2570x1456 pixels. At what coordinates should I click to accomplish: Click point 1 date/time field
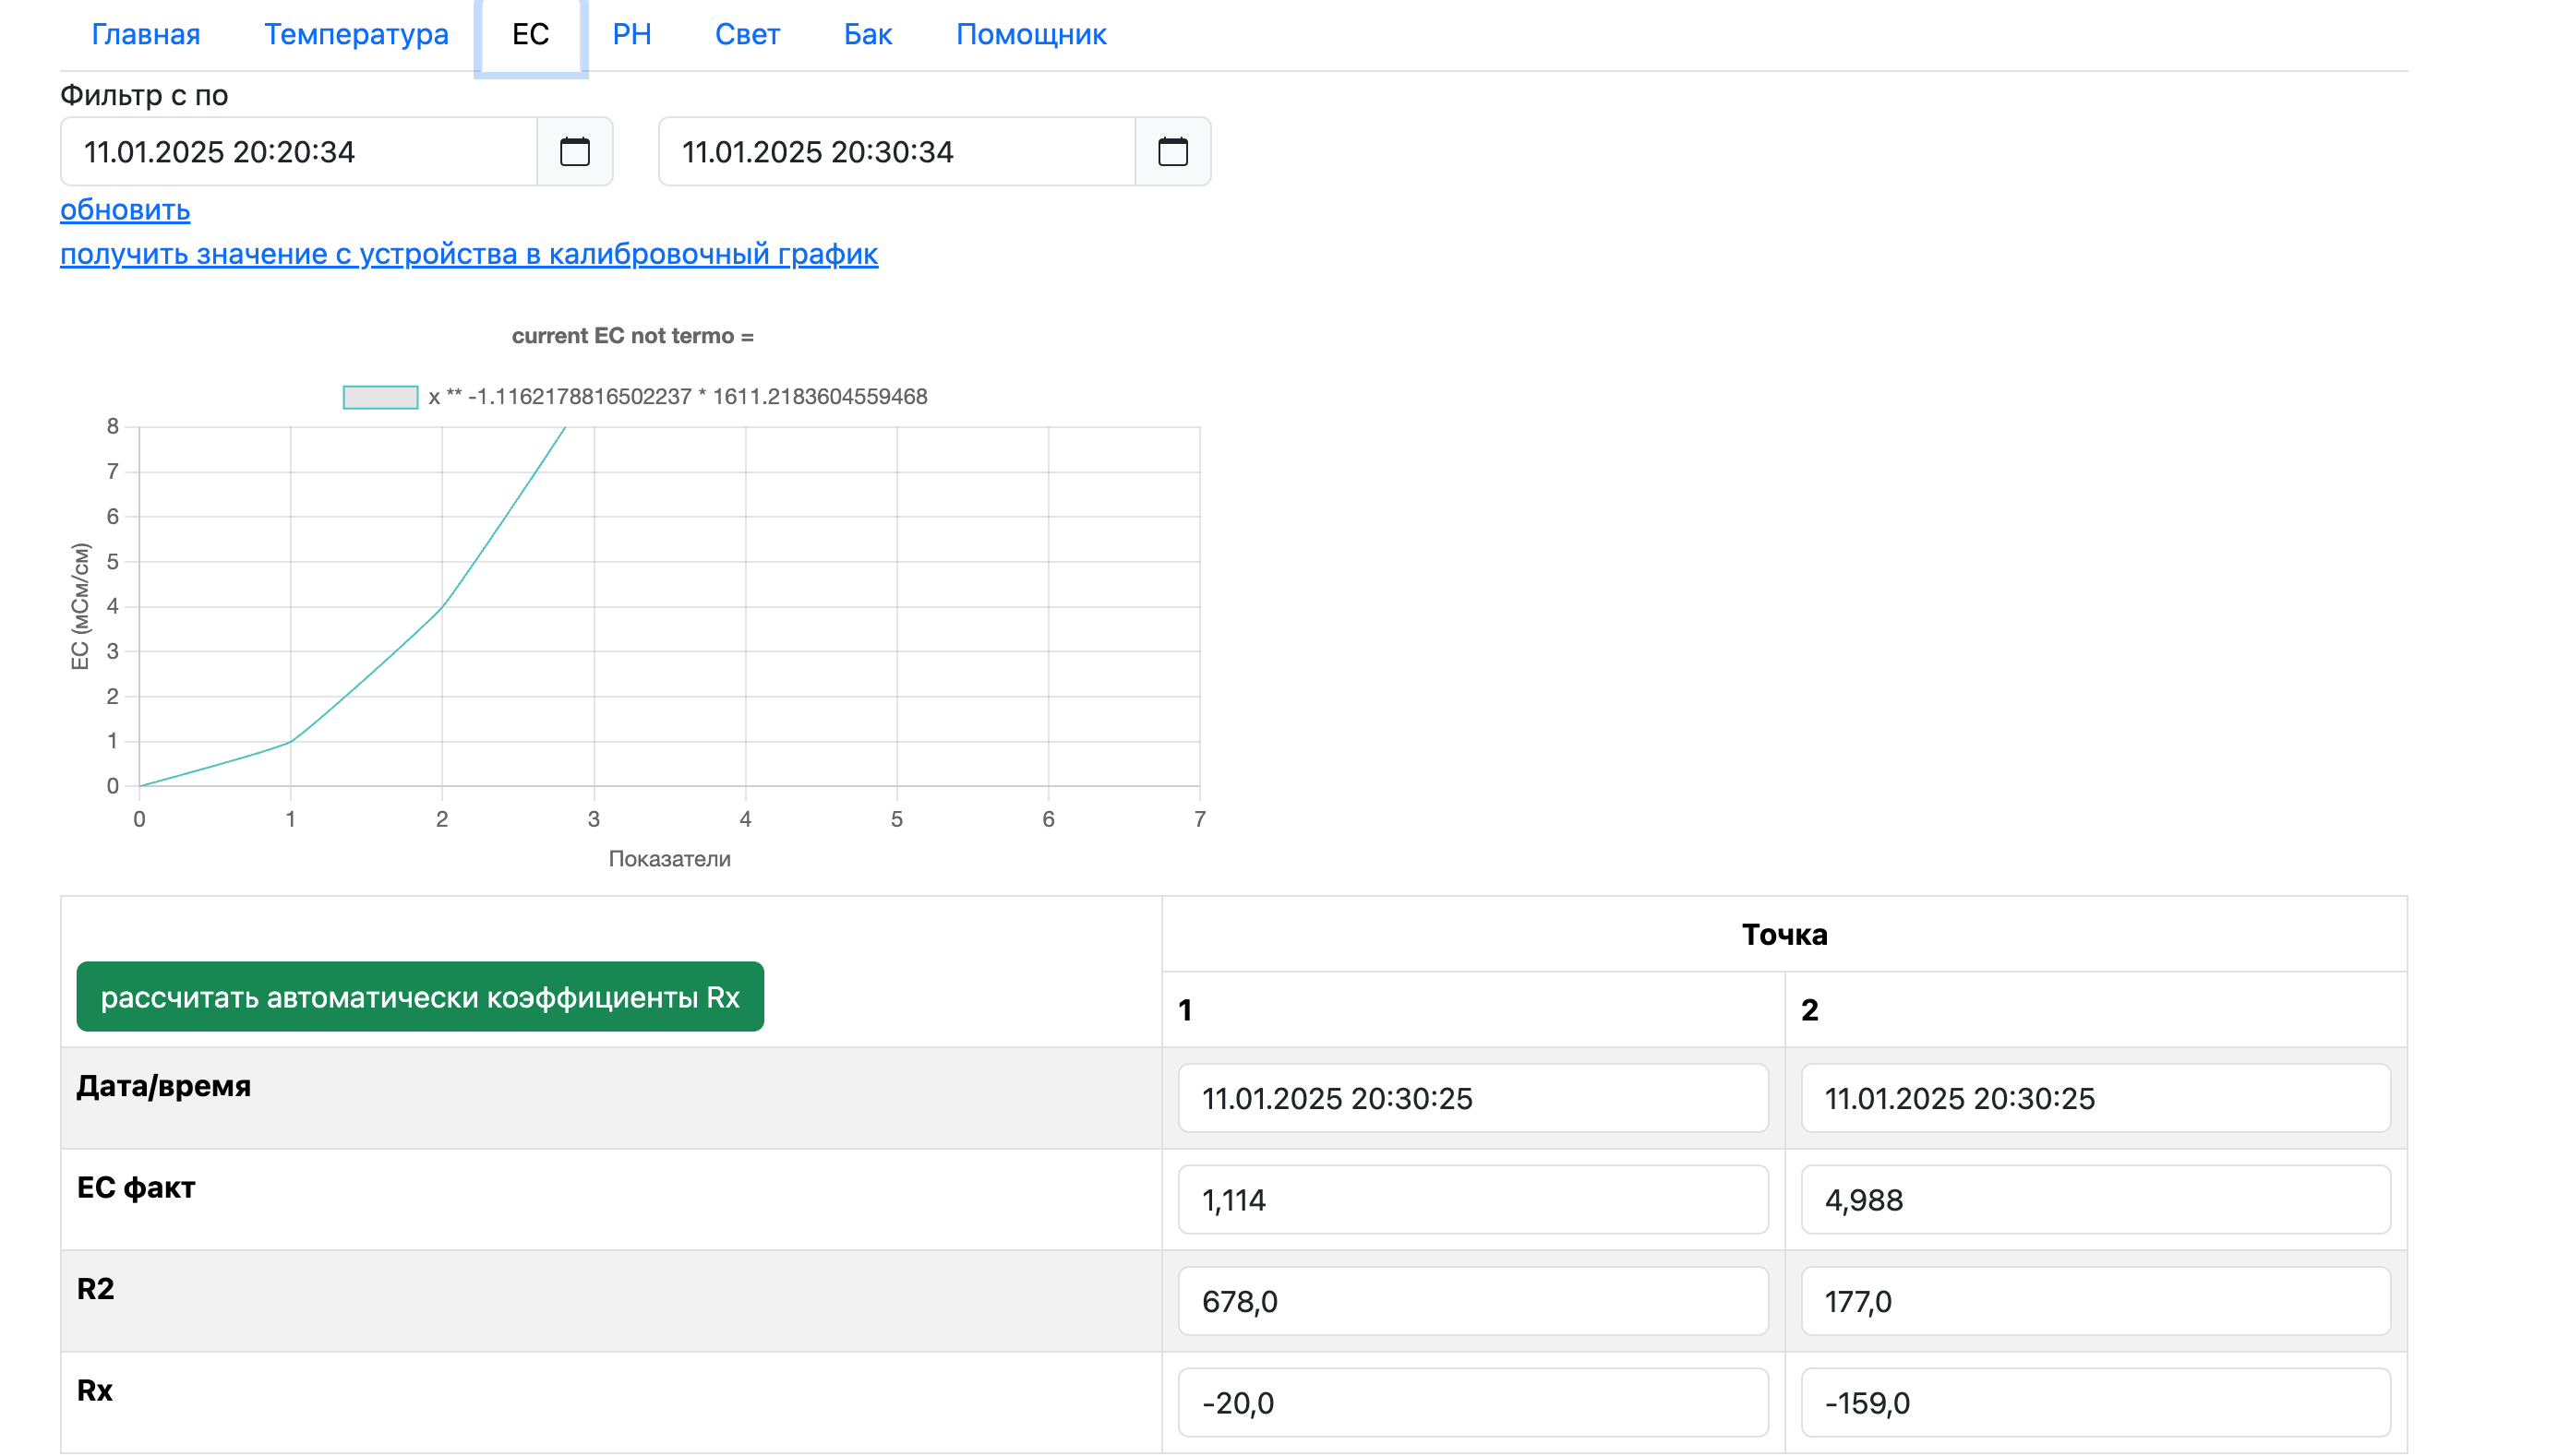[x=1471, y=1098]
